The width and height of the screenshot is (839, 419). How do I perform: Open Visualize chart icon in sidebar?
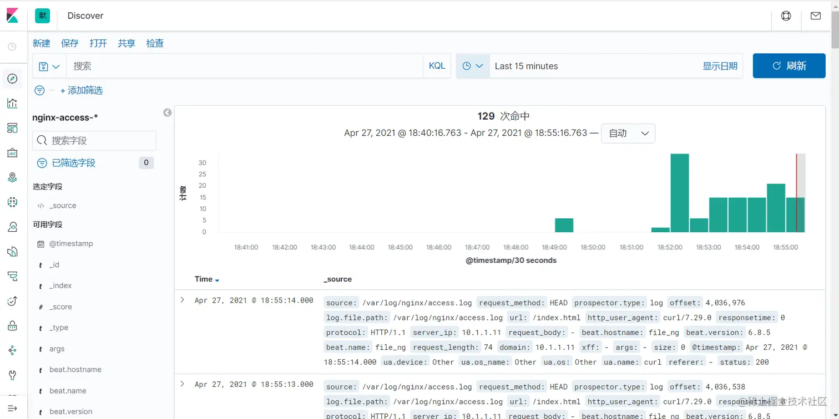click(x=12, y=103)
